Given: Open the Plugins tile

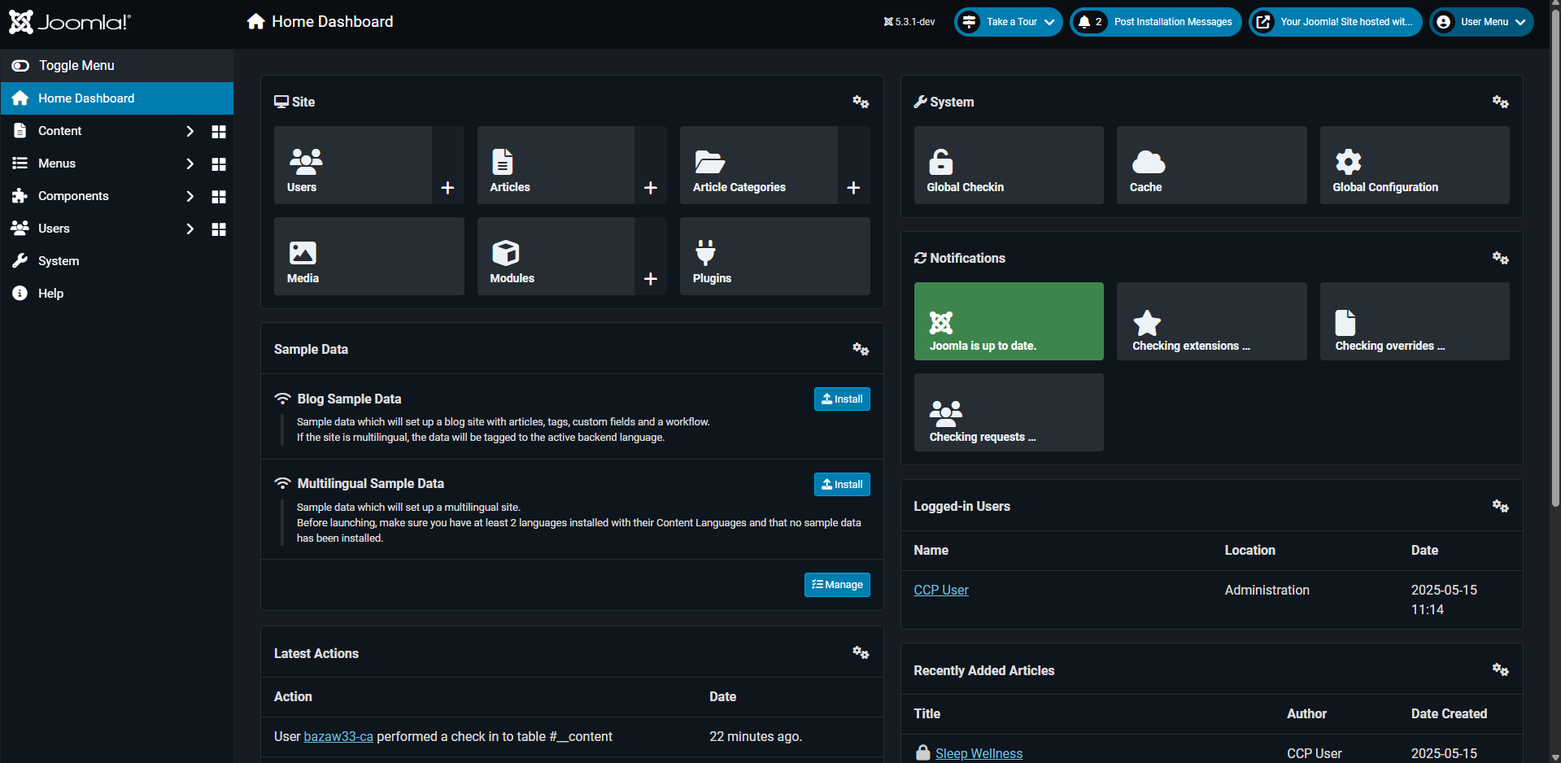Looking at the screenshot, I should pos(774,256).
